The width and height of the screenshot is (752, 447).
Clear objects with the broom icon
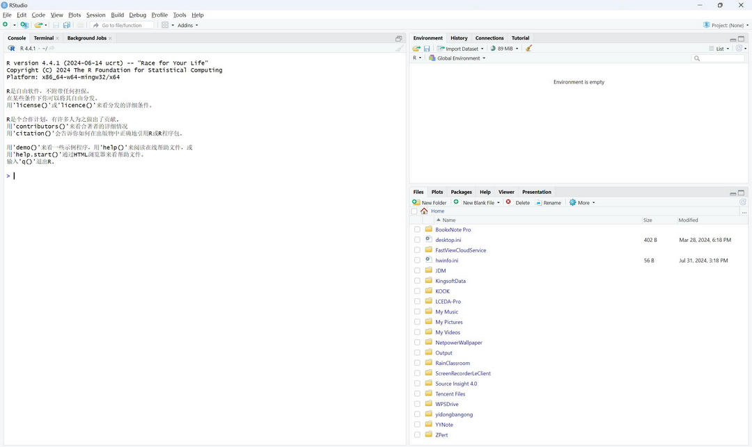tap(528, 48)
